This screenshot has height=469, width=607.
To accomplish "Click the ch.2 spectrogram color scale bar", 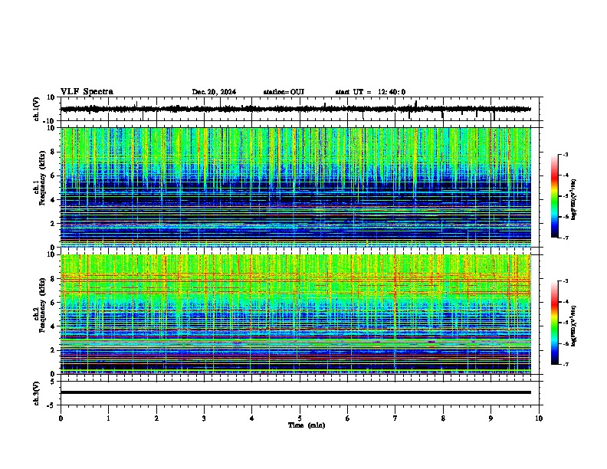I will tap(555, 323).
